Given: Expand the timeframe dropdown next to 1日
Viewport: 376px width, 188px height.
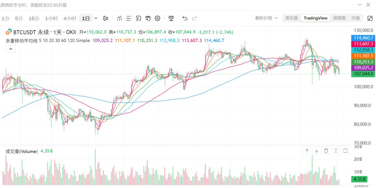Looking at the screenshot, I should click(96, 18).
